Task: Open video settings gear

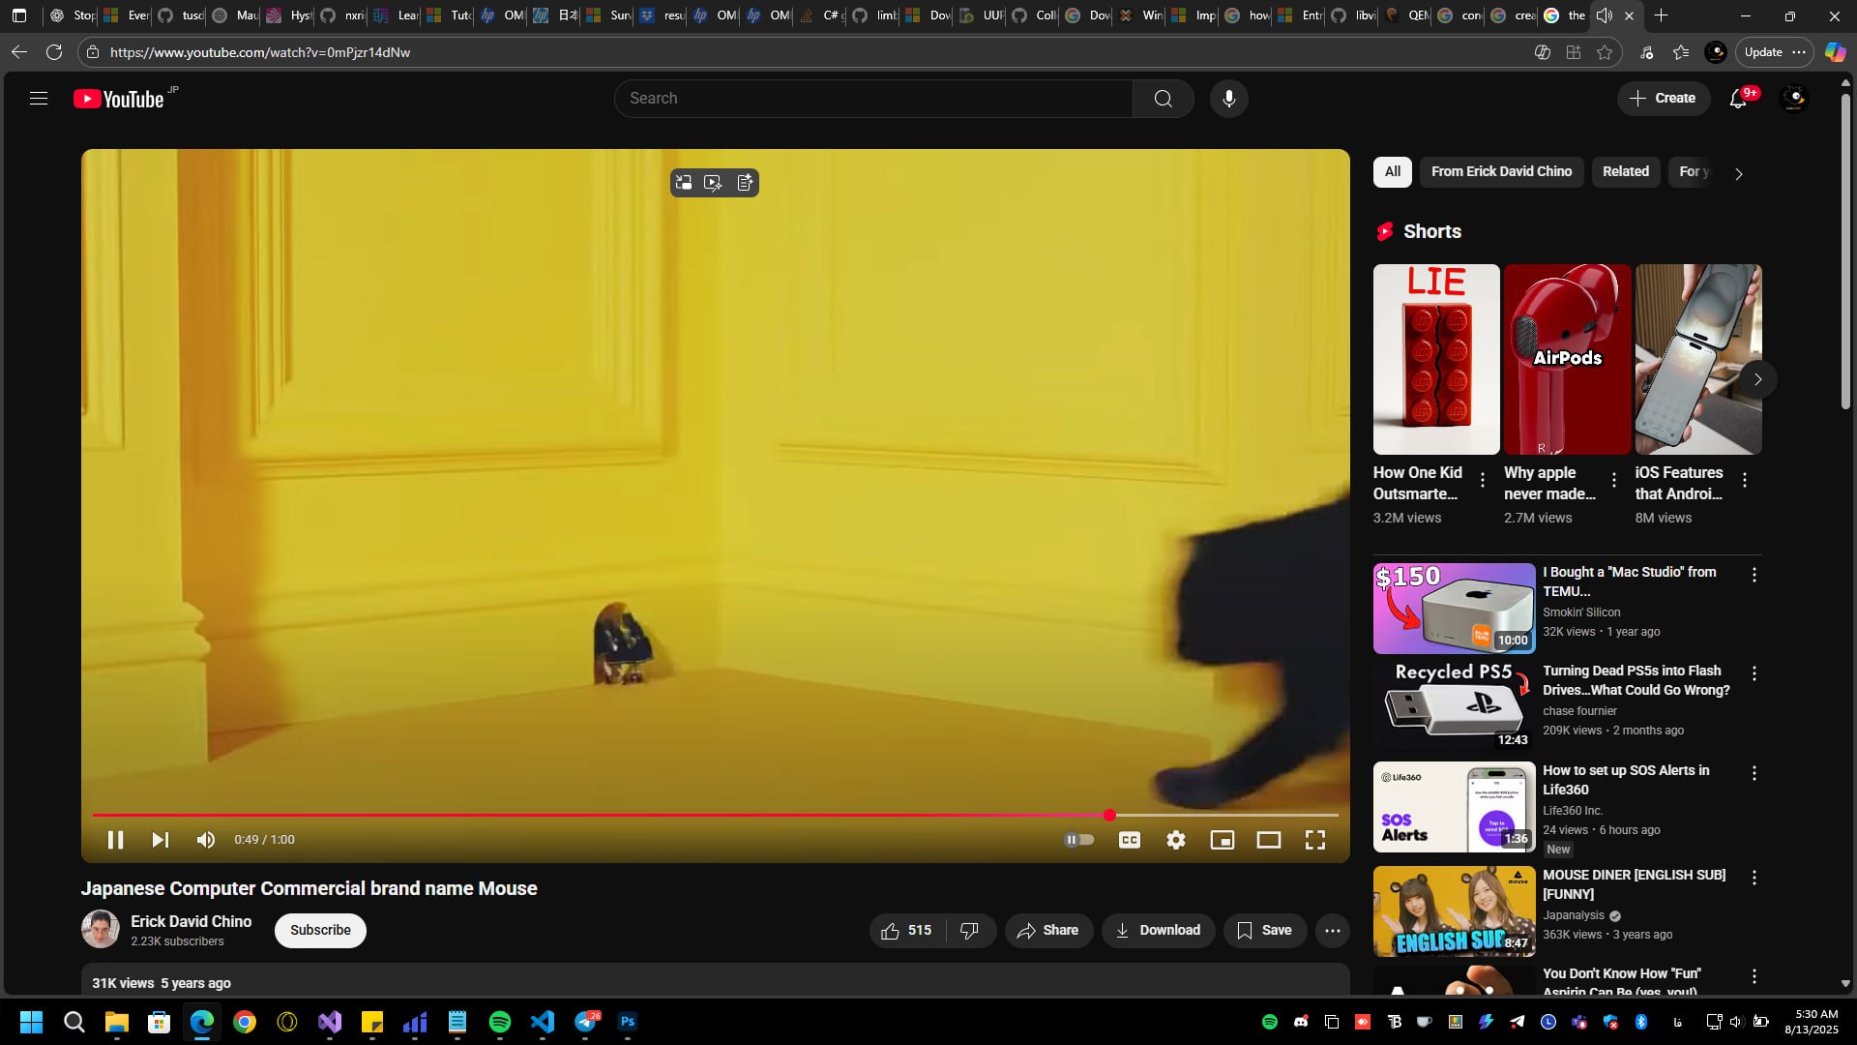Action: coord(1175,840)
